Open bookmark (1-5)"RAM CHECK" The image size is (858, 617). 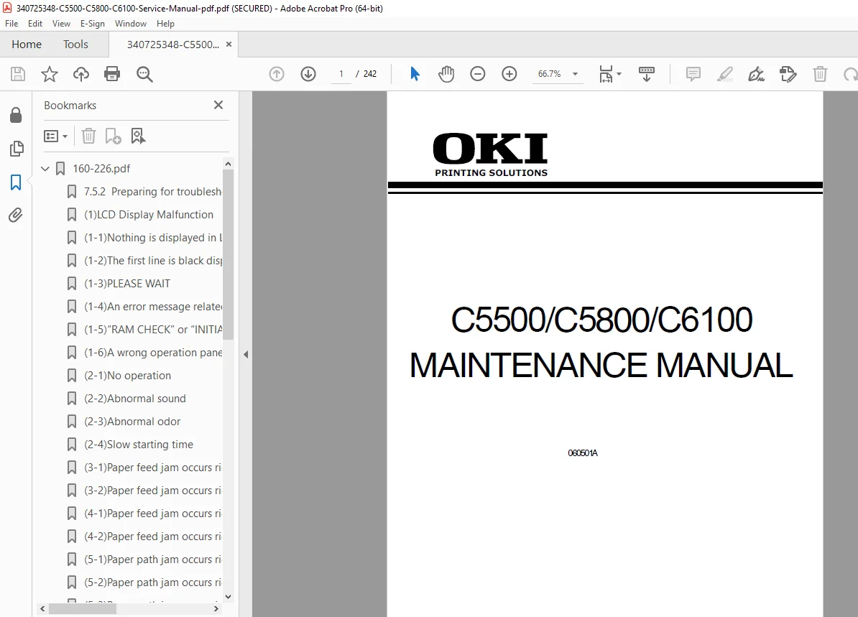pyautogui.click(x=152, y=329)
